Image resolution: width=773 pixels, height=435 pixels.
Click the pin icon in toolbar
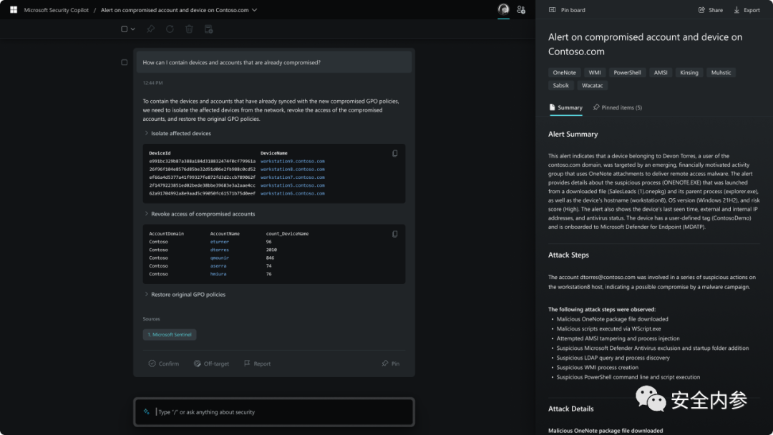[x=151, y=29]
